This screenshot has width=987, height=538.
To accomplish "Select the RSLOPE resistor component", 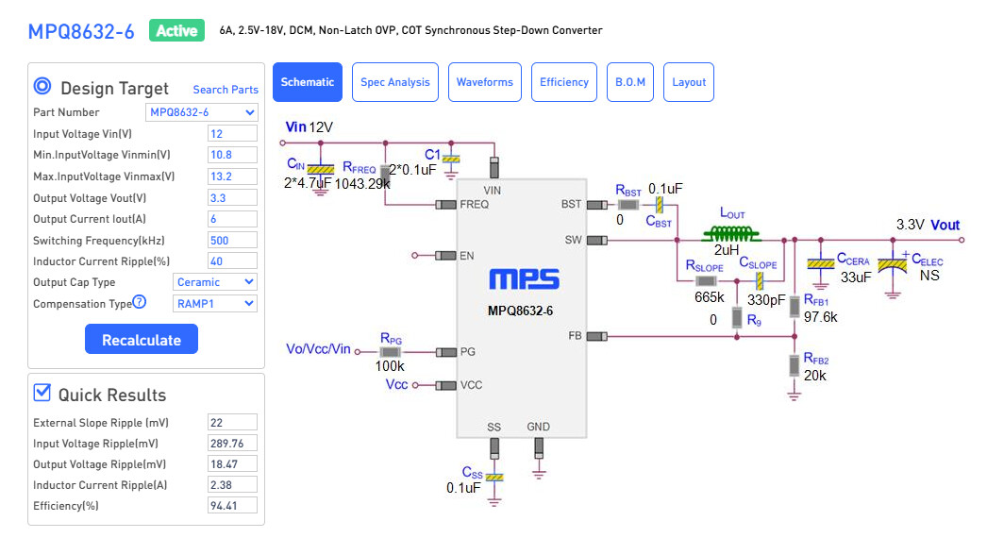I will [707, 280].
